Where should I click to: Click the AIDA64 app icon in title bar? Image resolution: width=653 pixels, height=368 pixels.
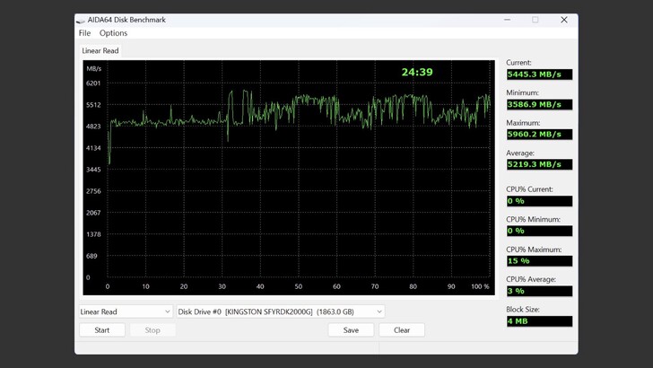click(82, 20)
